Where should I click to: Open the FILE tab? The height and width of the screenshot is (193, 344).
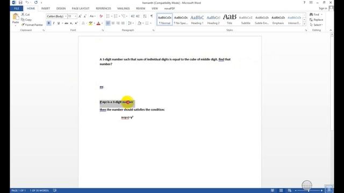tap(17, 9)
